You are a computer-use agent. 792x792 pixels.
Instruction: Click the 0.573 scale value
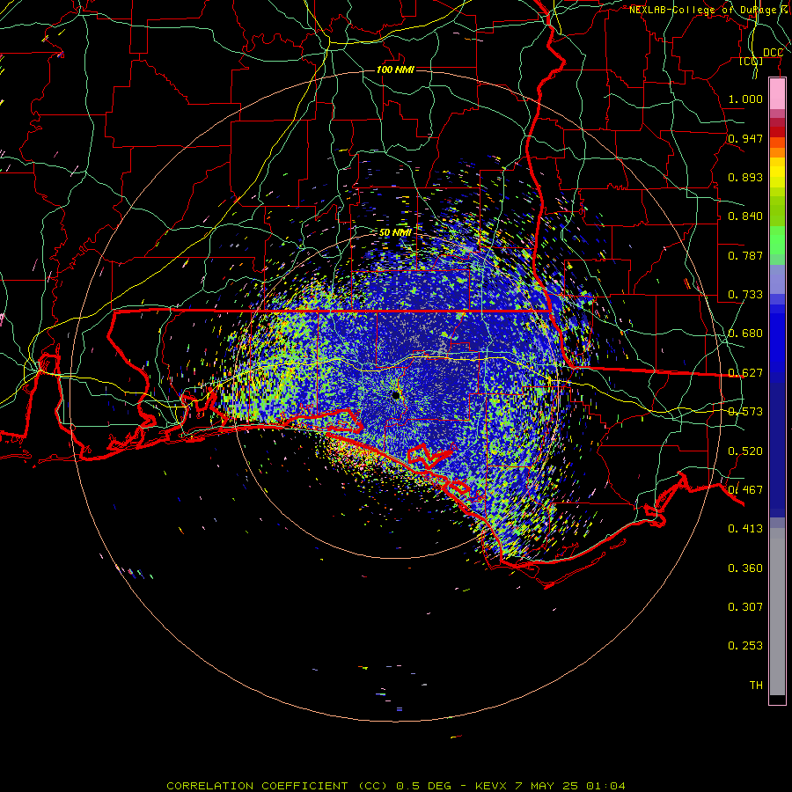(x=745, y=412)
